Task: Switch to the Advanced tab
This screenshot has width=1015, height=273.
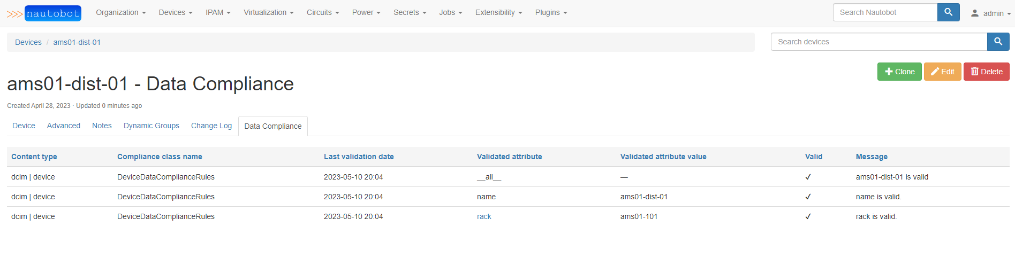Action: 63,126
